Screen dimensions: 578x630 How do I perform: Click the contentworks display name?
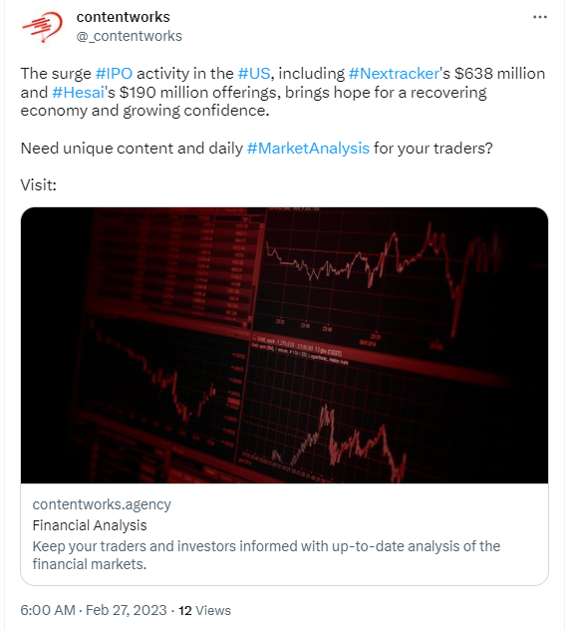click(123, 17)
